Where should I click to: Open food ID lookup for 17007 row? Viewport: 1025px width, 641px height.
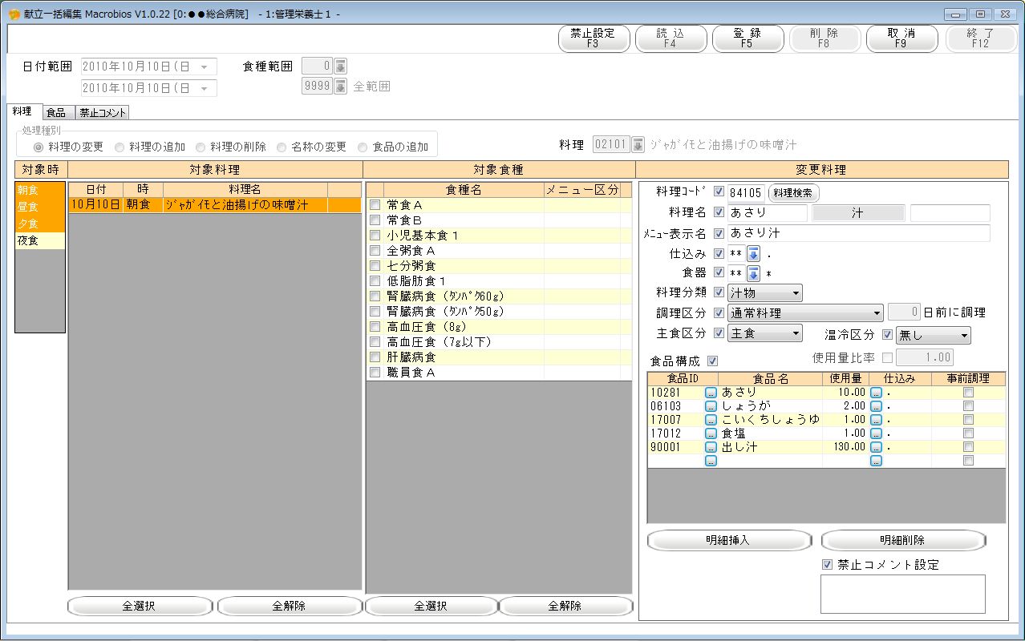711,420
